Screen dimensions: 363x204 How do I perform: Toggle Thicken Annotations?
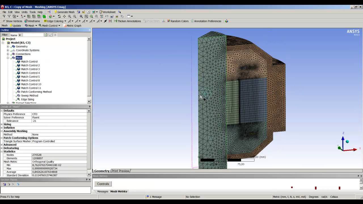click(x=127, y=21)
